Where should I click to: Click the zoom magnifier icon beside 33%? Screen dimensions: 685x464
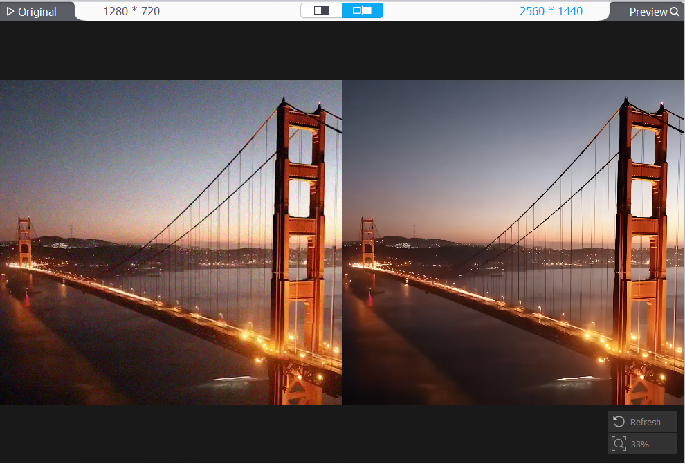619,444
